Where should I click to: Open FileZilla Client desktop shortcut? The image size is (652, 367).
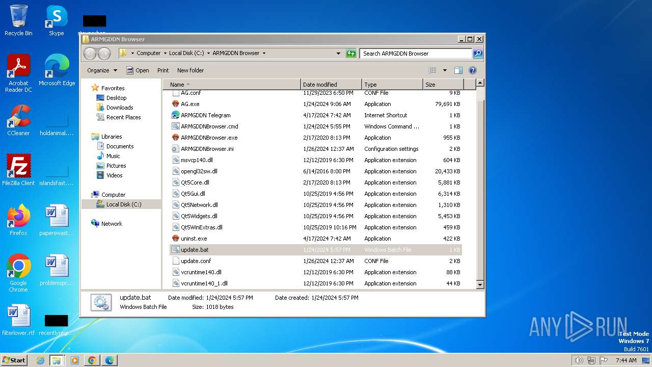18,170
